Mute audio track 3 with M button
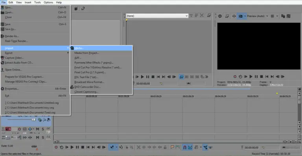The image size is (302, 156). [x=38, y=129]
